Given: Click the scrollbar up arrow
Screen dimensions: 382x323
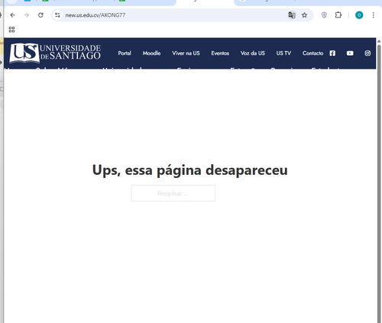Looking at the screenshot, I should pyautogui.click(x=379, y=41).
